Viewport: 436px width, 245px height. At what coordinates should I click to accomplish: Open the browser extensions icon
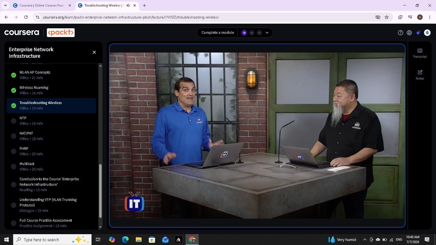tap(400, 17)
